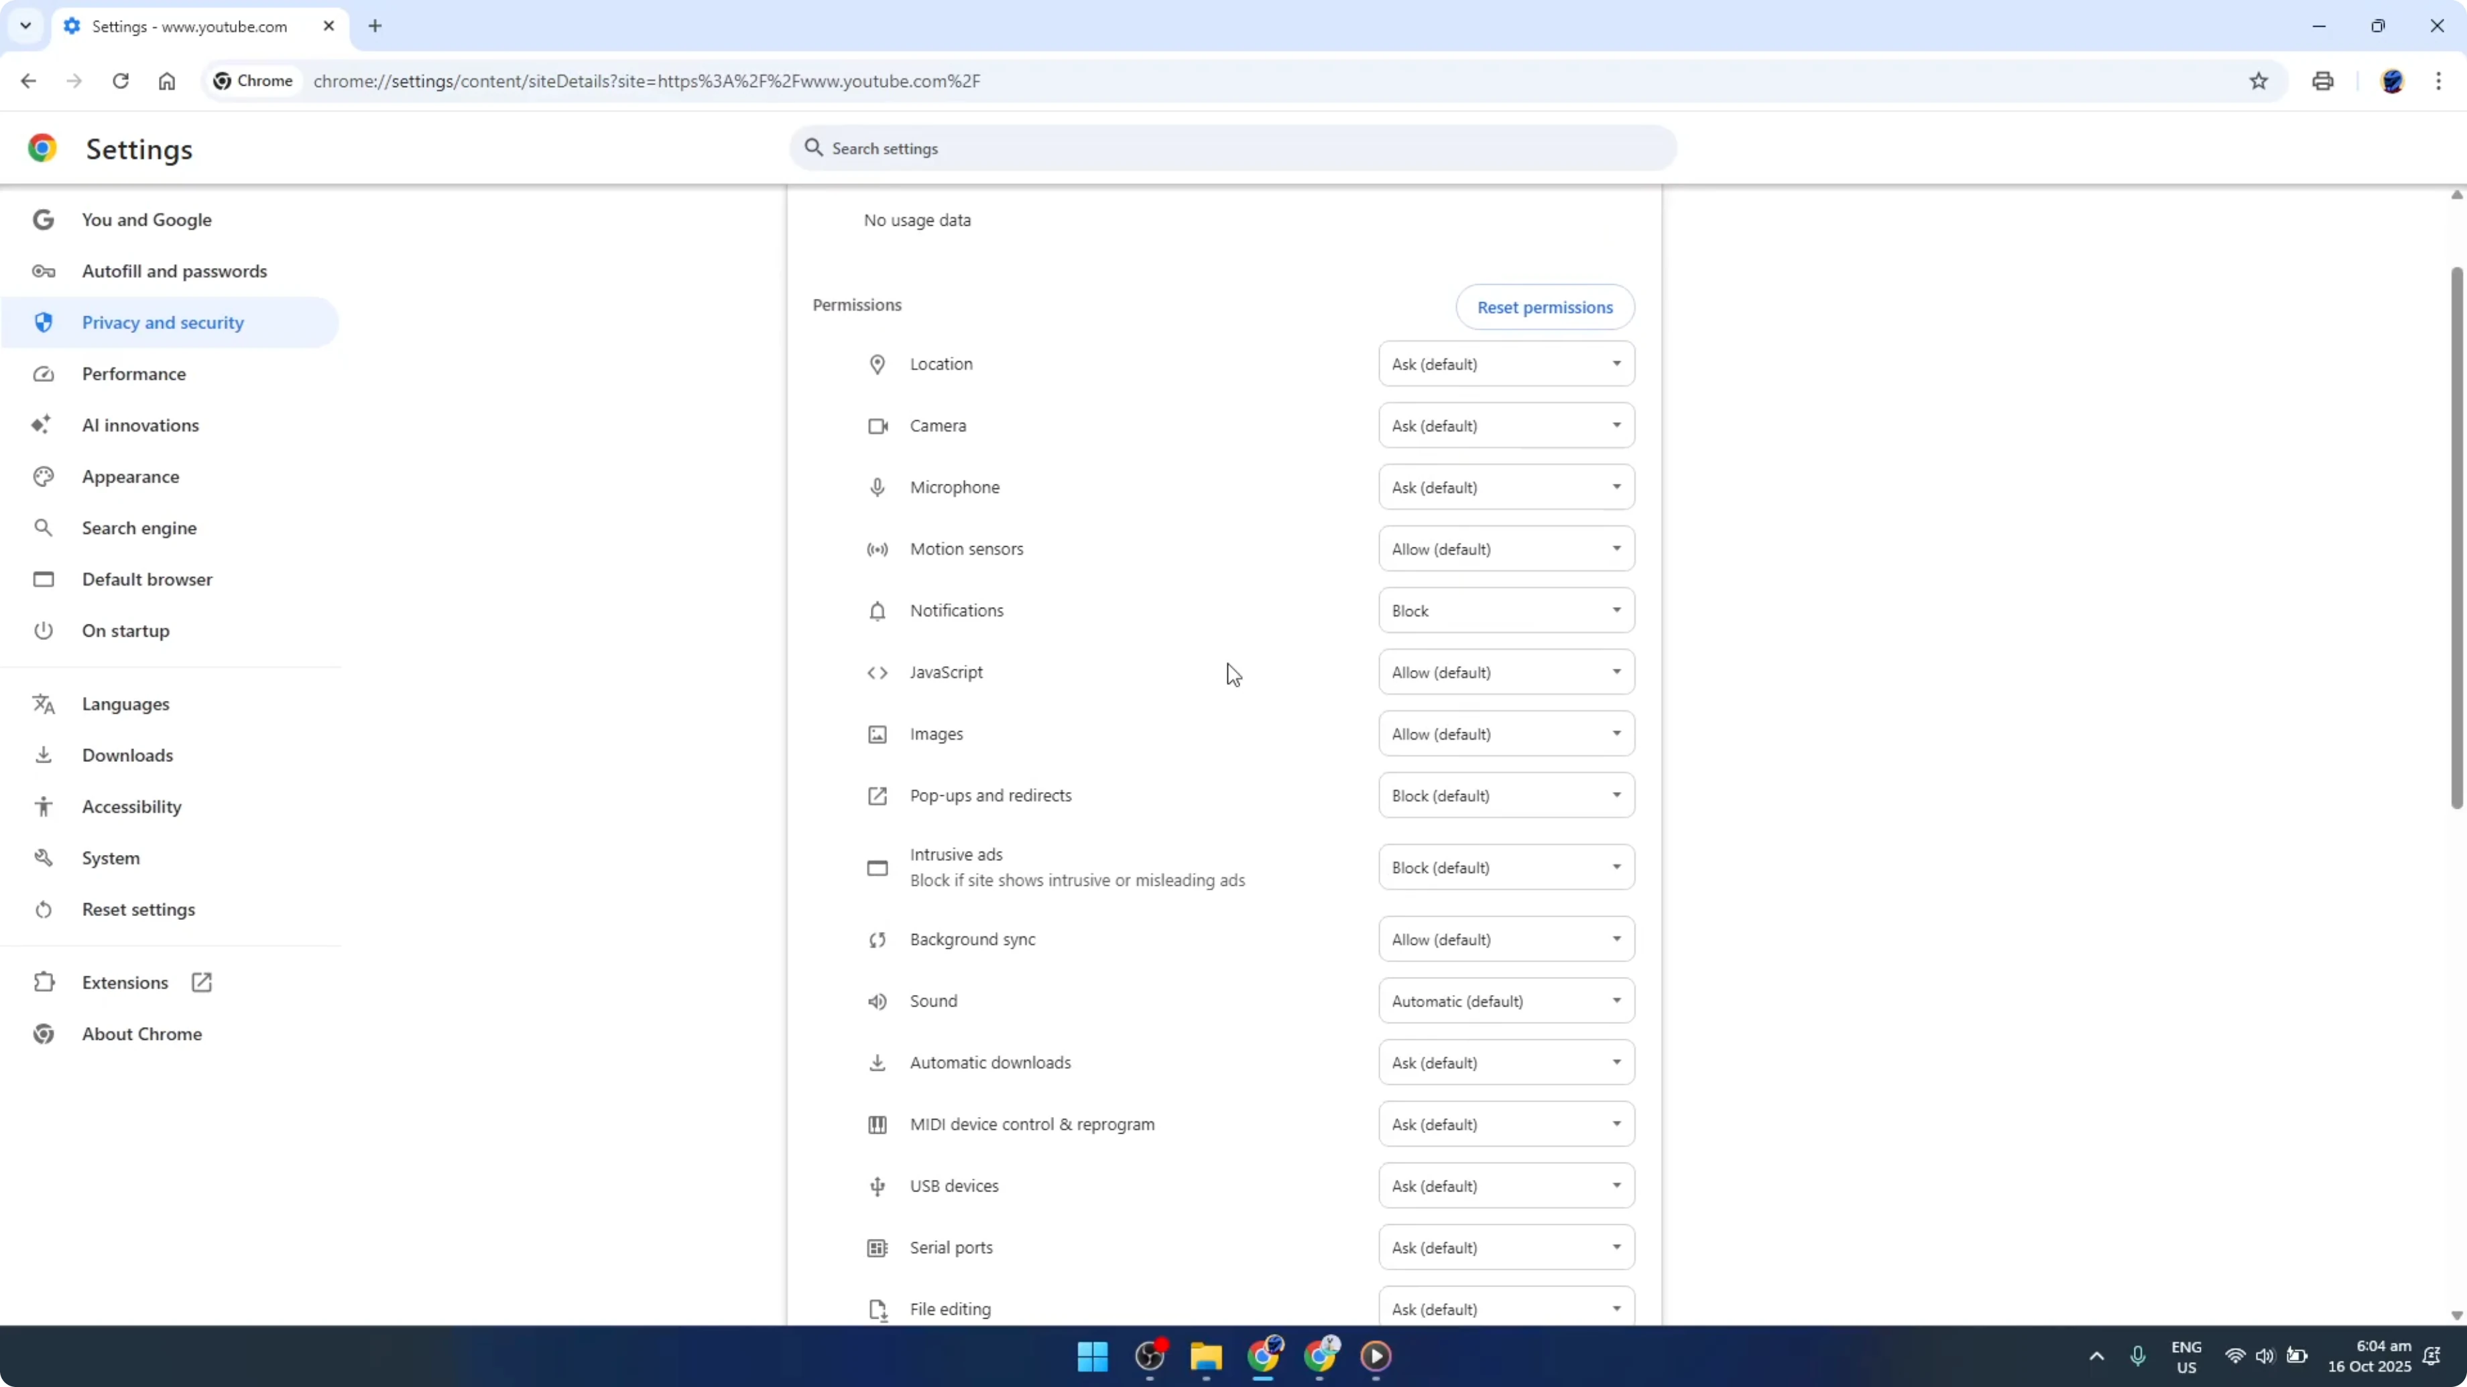Click the Reset permissions button

pyautogui.click(x=1545, y=308)
